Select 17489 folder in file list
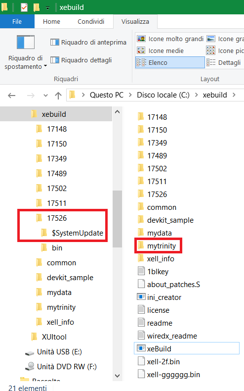 [x=152, y=155]
